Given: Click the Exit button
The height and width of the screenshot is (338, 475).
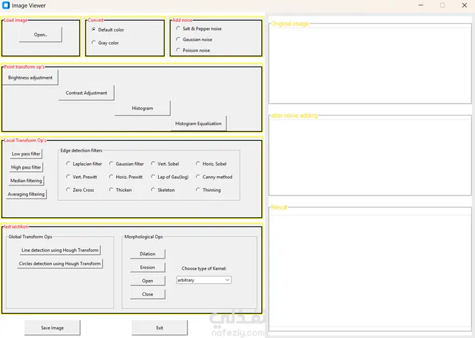Looking at the screenshot, I should [x=160, y=328].
